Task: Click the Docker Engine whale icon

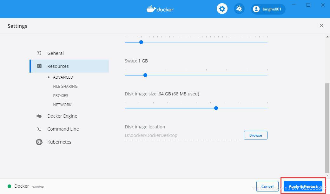Action: click(x=39, y=116)
